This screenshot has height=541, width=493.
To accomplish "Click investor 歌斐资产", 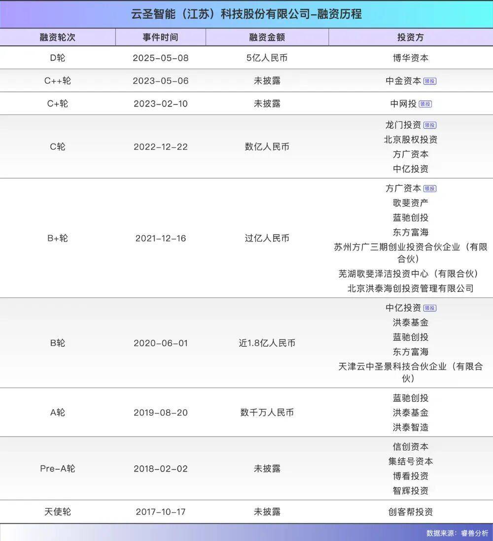I will tap(411, 203).
